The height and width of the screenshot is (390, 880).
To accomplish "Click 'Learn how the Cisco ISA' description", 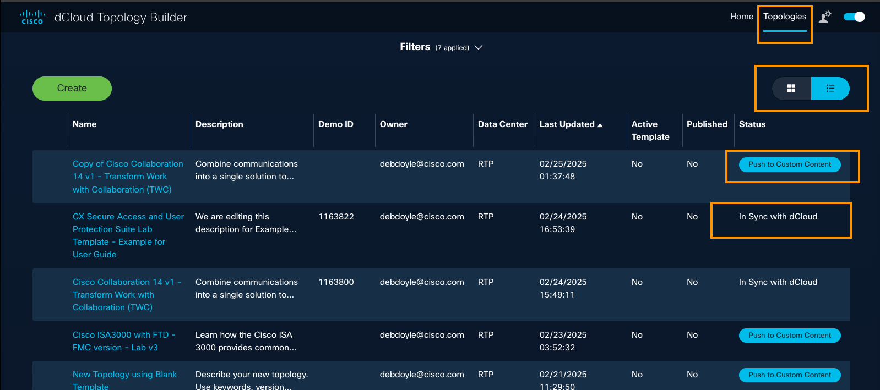I will point(246,341).
